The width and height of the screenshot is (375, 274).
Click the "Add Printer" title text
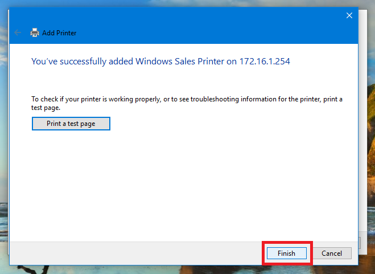[x=59, y=33]
